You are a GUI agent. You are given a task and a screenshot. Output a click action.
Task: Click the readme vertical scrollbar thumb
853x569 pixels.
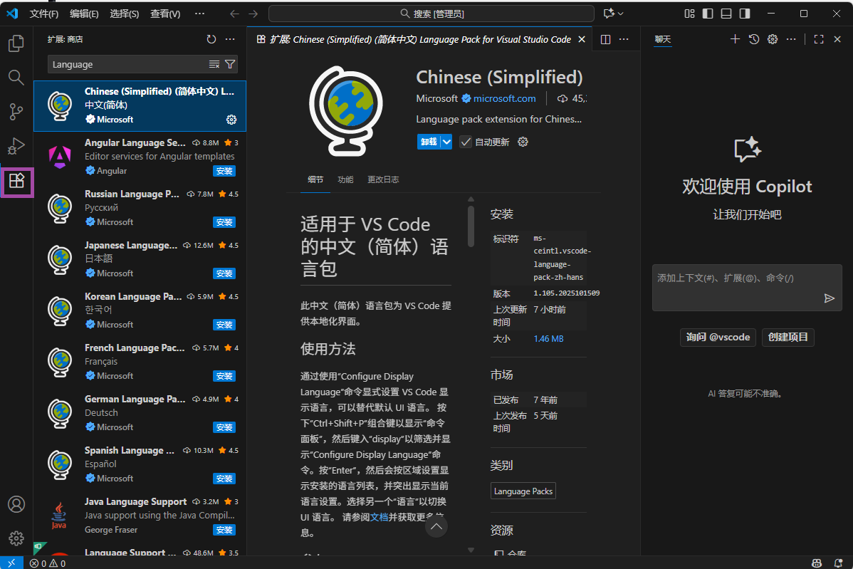point(471,226)
